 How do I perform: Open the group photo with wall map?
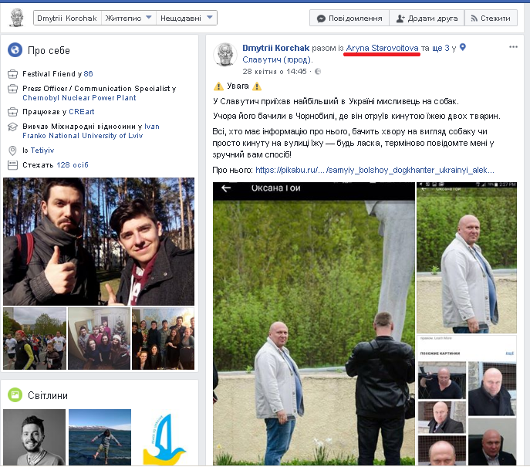click(164, 338)
